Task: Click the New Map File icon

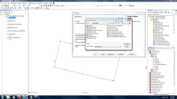Action: click(2, 5)
